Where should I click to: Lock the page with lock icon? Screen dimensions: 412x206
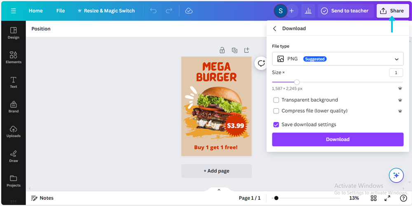(222, 50)
